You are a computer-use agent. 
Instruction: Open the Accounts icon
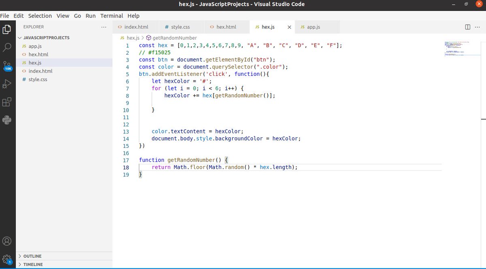coord(7,241)
